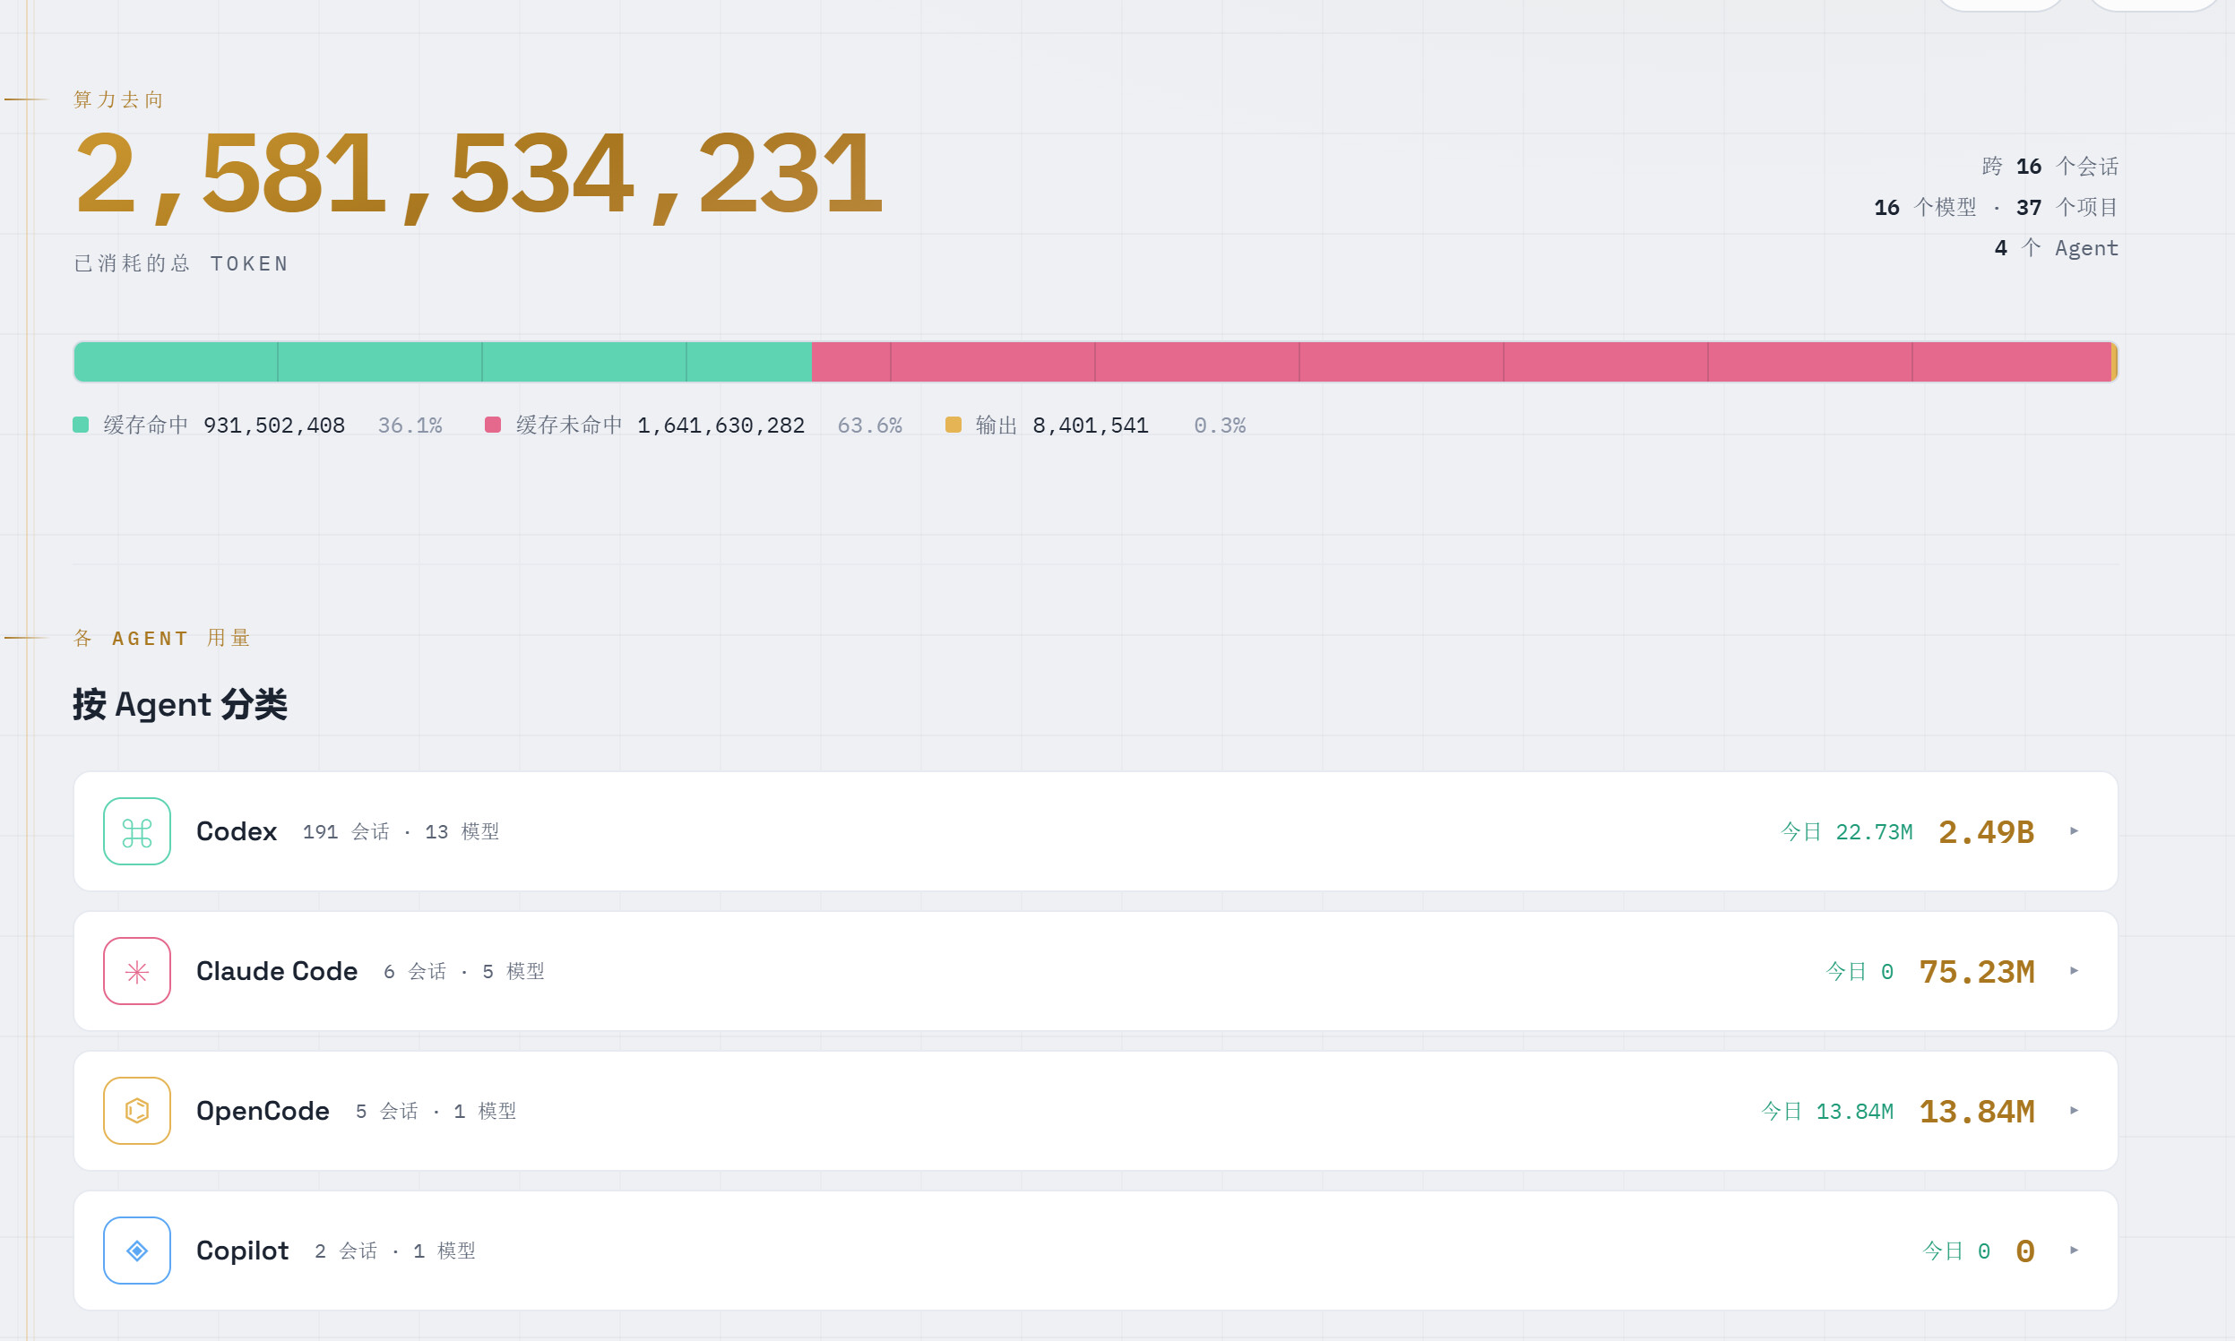Expand the Codex row arrow

2074,831
